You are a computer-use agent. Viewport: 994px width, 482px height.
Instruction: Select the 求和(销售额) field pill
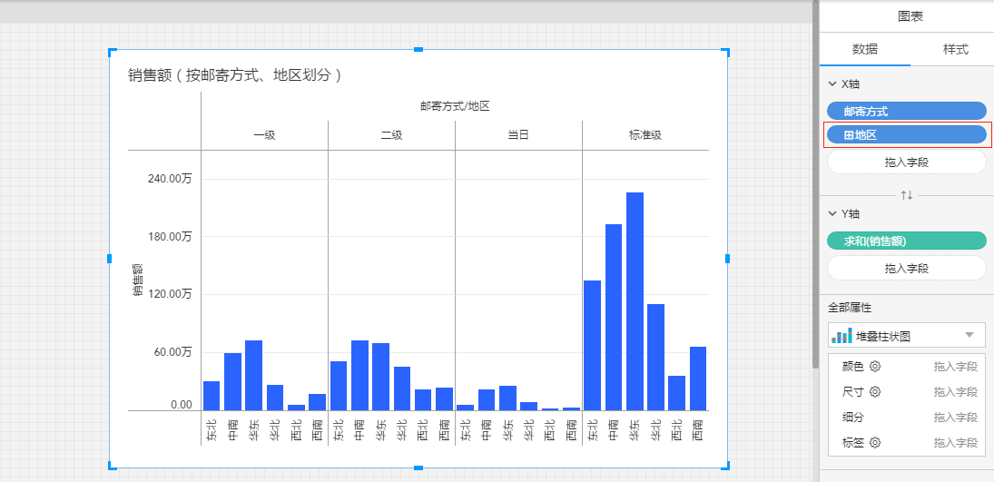point(906,241)
